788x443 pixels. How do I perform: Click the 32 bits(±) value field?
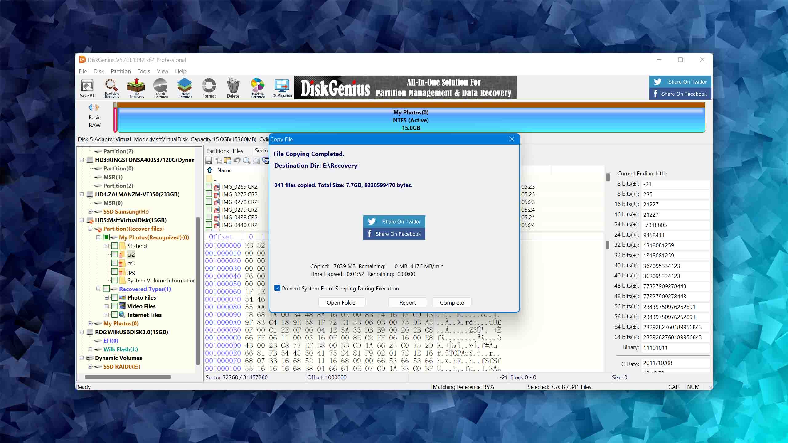(x=675, y=245)
